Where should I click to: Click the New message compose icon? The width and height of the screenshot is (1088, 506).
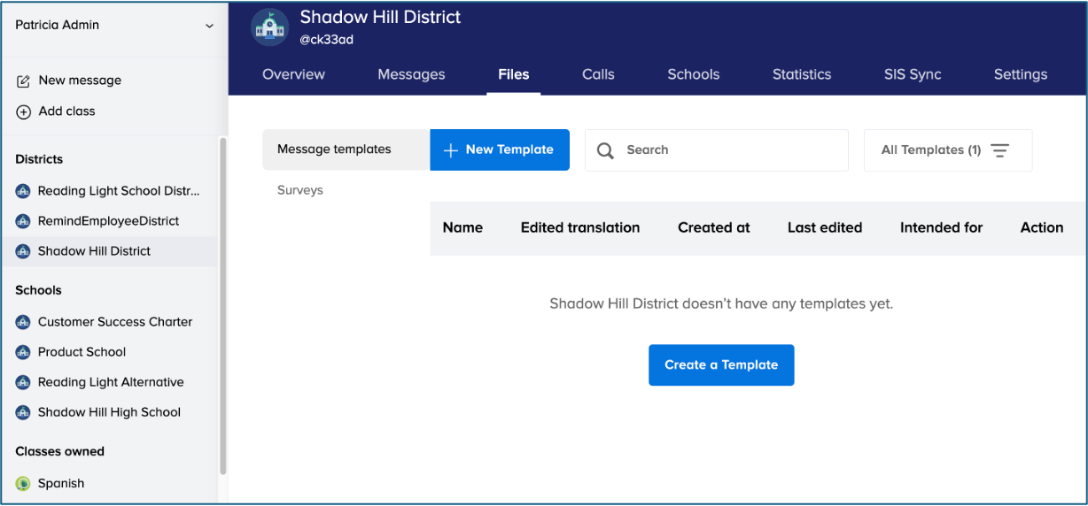point(24,80)
